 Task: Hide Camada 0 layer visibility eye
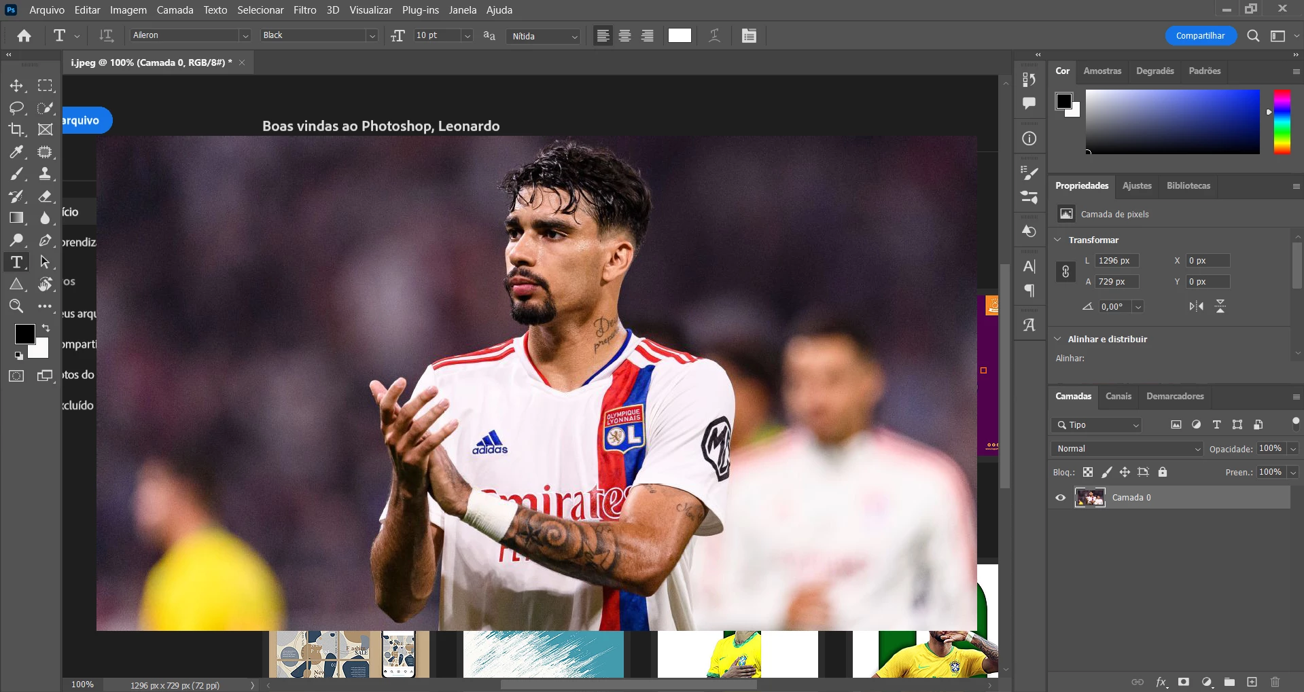[1060, 497]
